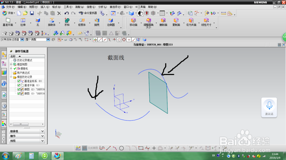The width and height of the screenshot is (286, 160).
Task: Open the calculator taskbar icon
Action: pyautogui.click(x=31, y=156)
